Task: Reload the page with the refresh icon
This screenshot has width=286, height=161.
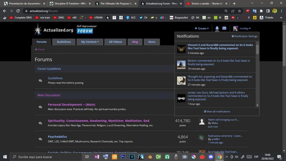Action: click(x=18, y=11)
